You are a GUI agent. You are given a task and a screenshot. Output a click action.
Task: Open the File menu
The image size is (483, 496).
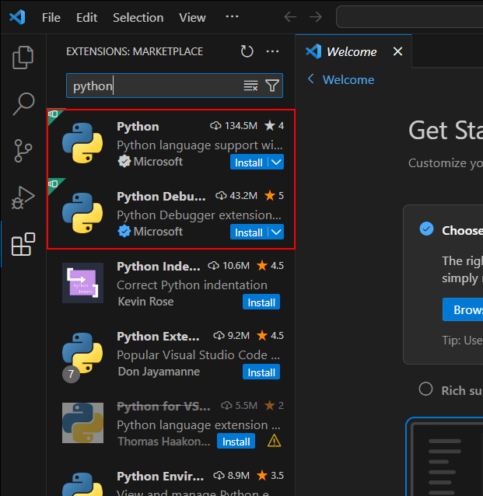click(51, 17)
